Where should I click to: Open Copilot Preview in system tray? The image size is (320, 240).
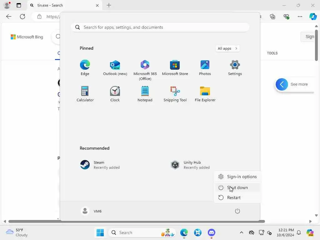click(x=310, y=232)
